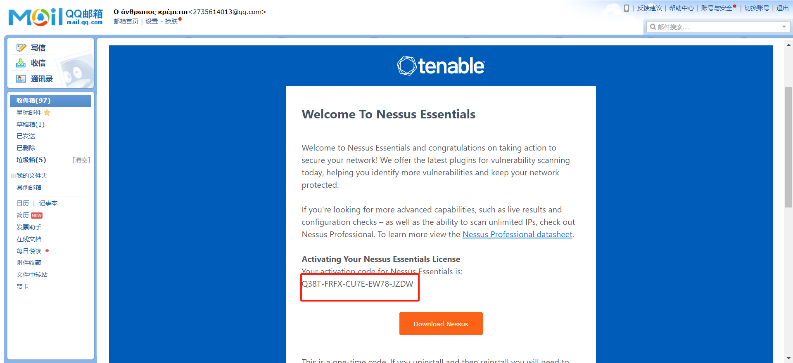Click the magnifier icon in mail search
The image size is (793, 363).
653,27
